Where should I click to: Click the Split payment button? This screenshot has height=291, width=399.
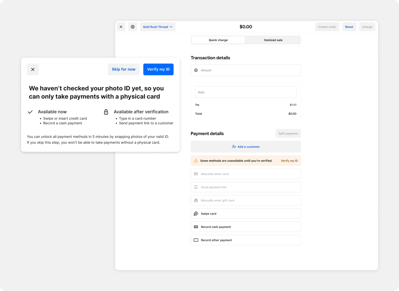pyautogui.click(x=288, y=134)
